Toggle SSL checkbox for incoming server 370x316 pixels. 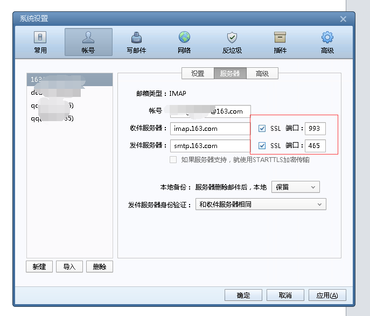click(x=262, y=129)
